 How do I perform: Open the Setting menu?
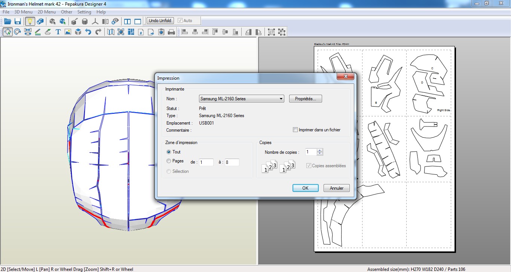point(84,12)
